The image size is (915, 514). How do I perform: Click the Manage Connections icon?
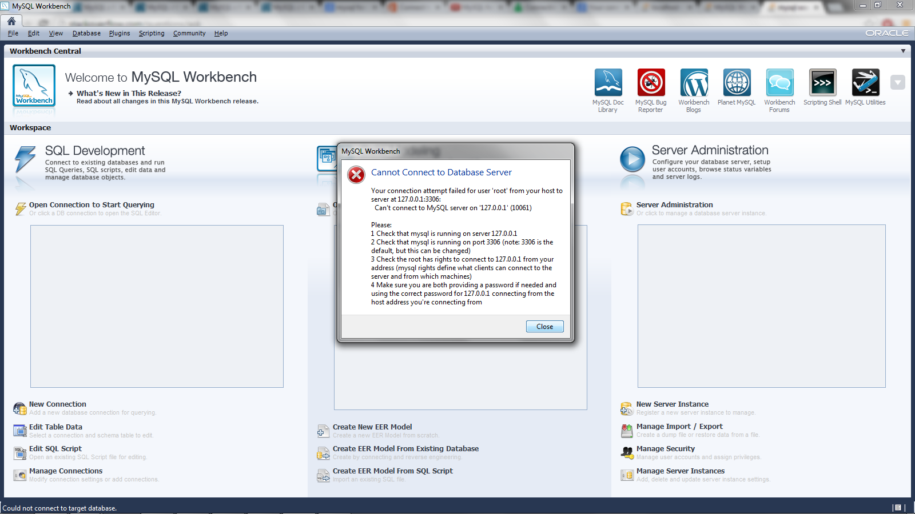19,475
